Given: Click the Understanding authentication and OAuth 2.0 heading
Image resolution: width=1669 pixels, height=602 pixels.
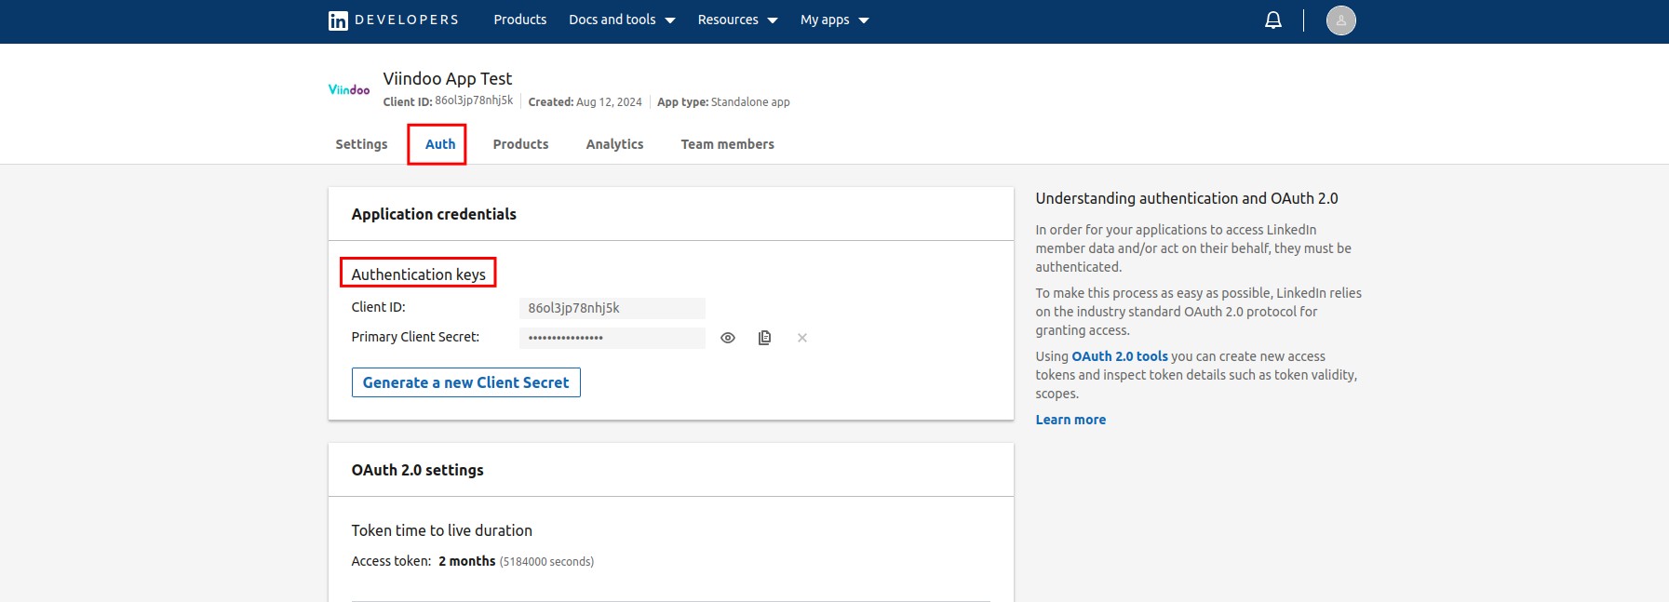Looking at the screenshot, I should [1186, 198].
